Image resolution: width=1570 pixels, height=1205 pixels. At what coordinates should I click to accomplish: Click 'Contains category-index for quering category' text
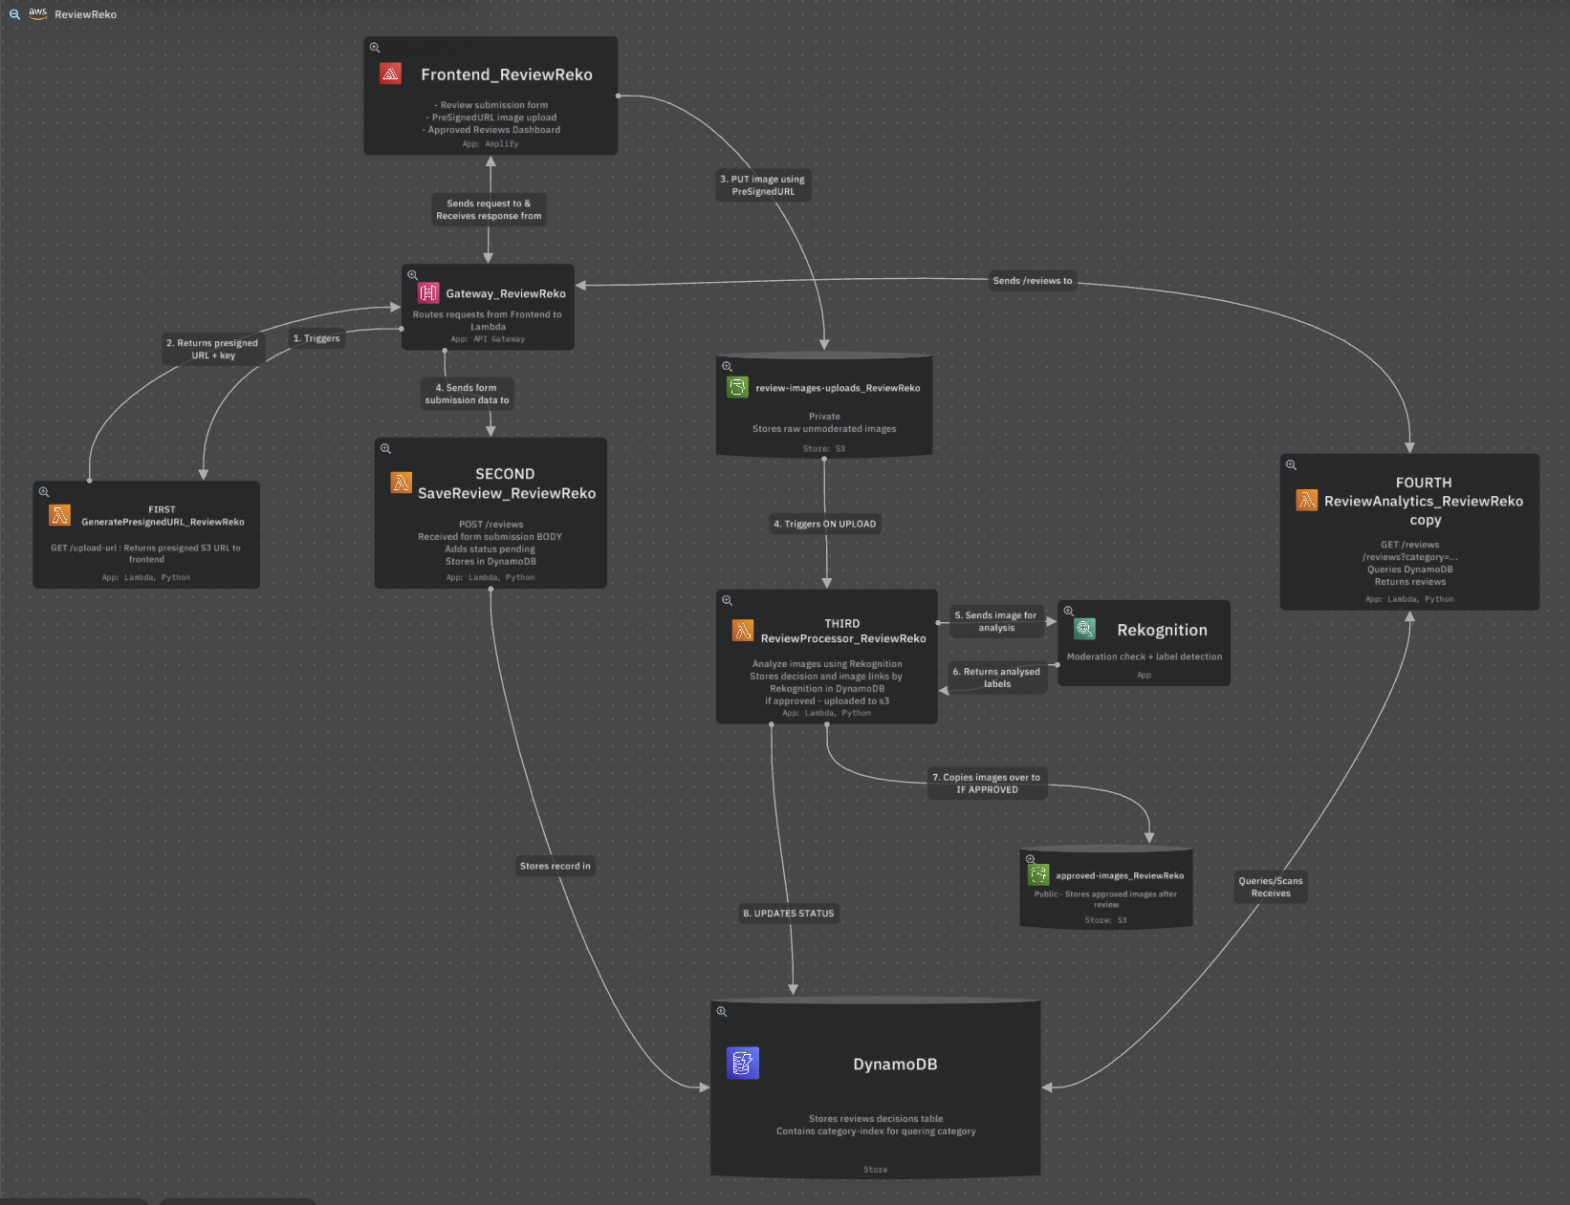click(876, 1131)
